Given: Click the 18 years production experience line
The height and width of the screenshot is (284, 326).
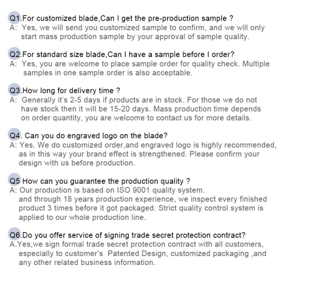Looking at the screenshot, I should point(142,199).
